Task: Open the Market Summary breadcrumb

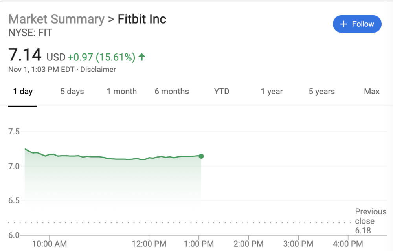Action: (x=57, y=19)
